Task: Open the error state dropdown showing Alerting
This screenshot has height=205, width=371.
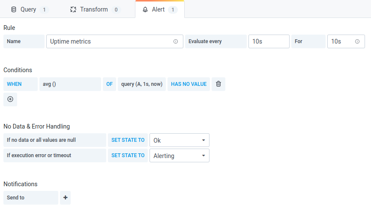Action: pos(180,155)
